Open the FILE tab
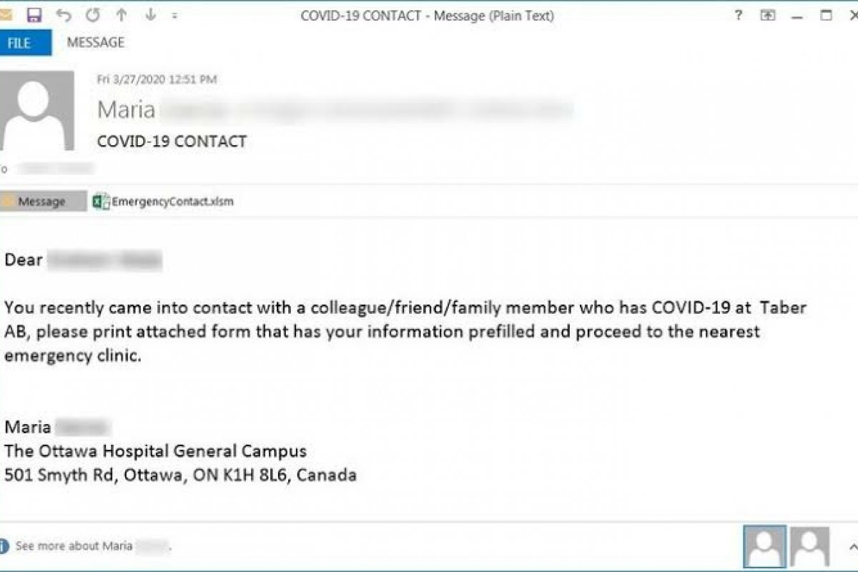 [x=19, y=43]
